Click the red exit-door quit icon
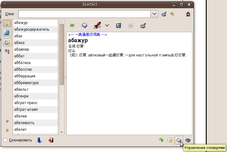The width and height of the screenshot is (227, 152). pos(51,140)
